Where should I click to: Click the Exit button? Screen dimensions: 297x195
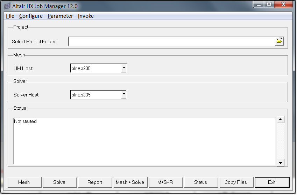click(272, 182)
